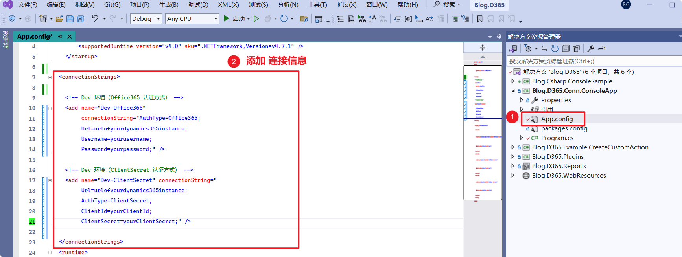The height and width of the screenshot is (257, 682).
Task: Open the Undo history dropdown arrow
Action: 104,18
